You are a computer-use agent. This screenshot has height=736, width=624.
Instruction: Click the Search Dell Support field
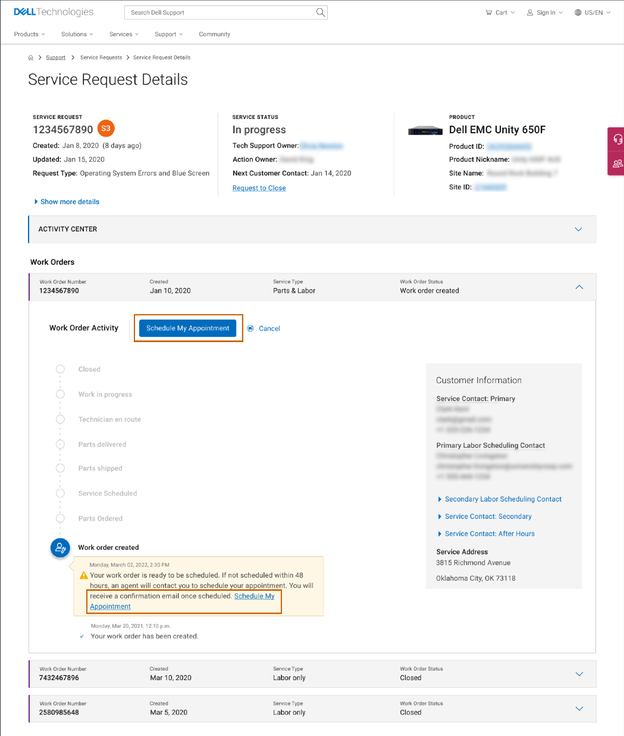pos(225,12)
